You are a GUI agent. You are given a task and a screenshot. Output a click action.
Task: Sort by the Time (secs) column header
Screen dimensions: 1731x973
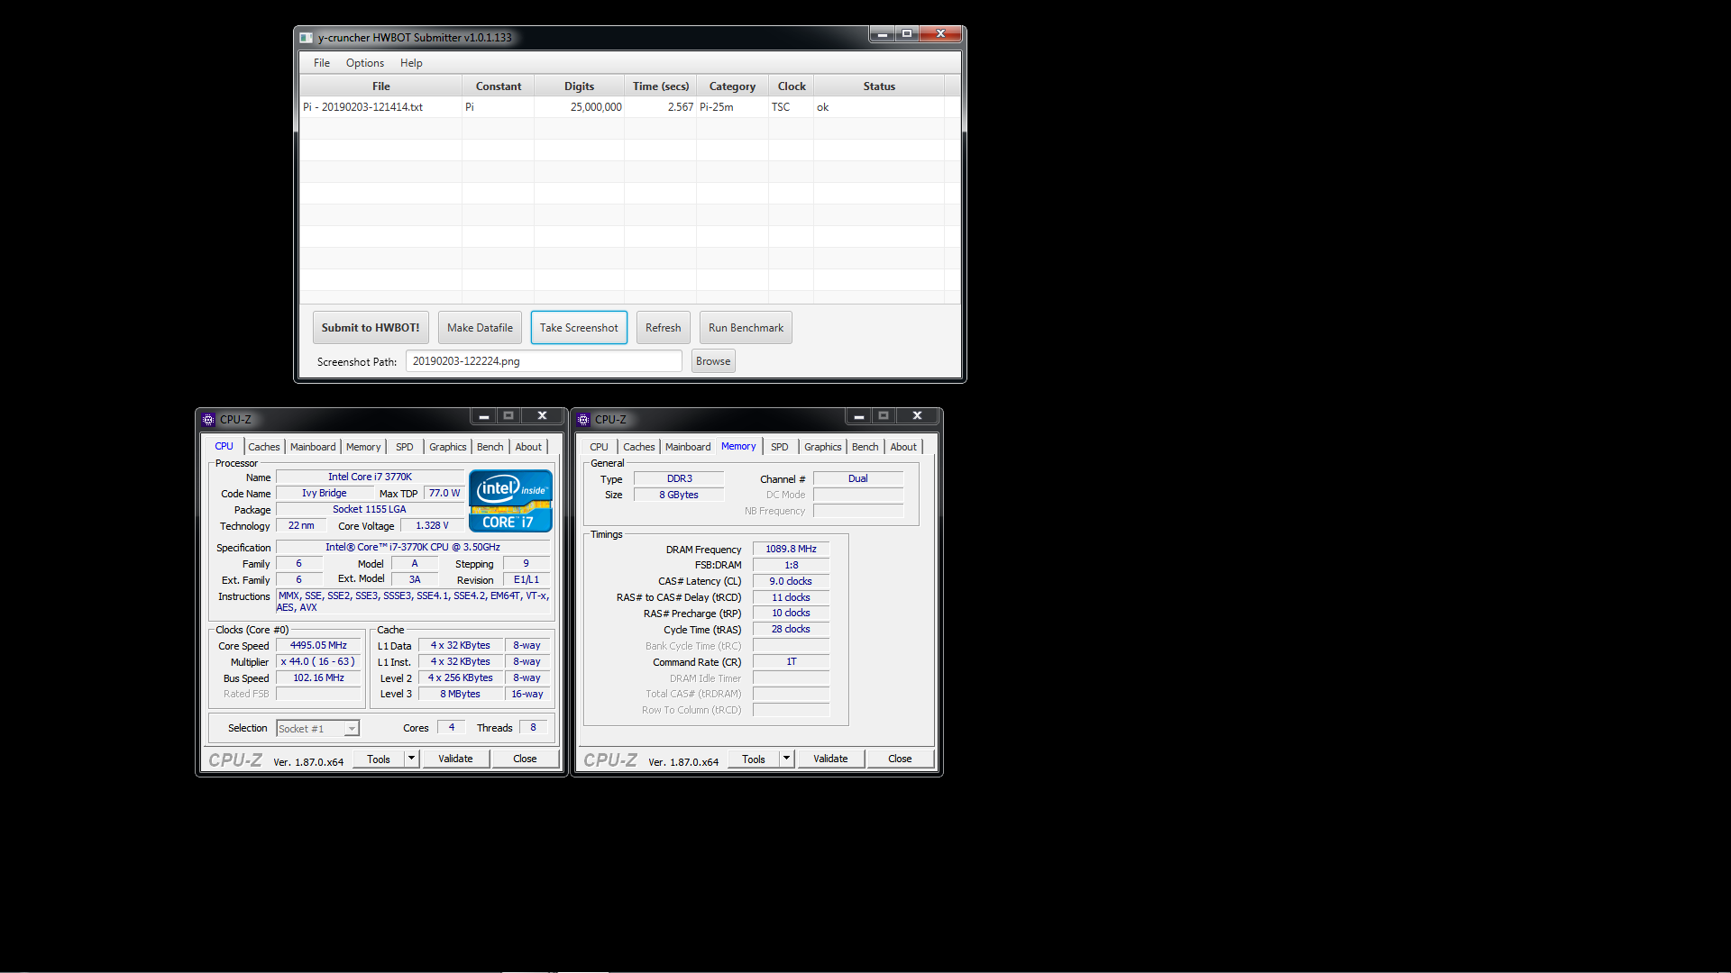660,86
